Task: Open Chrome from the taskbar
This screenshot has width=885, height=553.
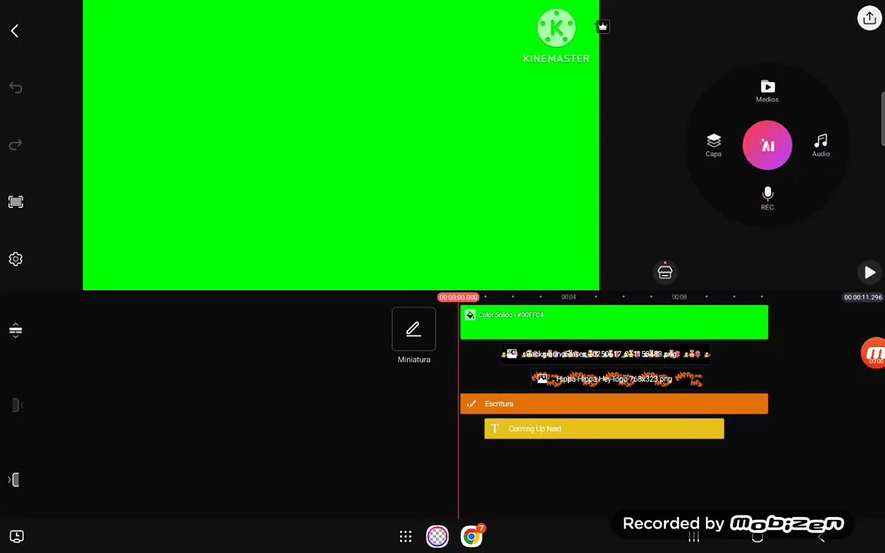Action: point(472,537)
